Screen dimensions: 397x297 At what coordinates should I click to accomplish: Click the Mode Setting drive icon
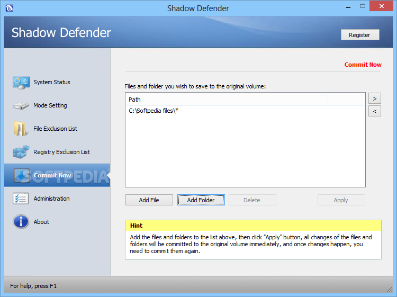(21, 105)
